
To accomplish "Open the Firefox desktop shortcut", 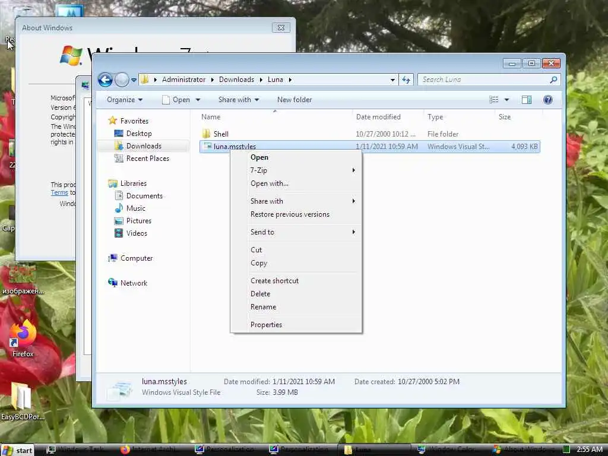I will 23,338.
